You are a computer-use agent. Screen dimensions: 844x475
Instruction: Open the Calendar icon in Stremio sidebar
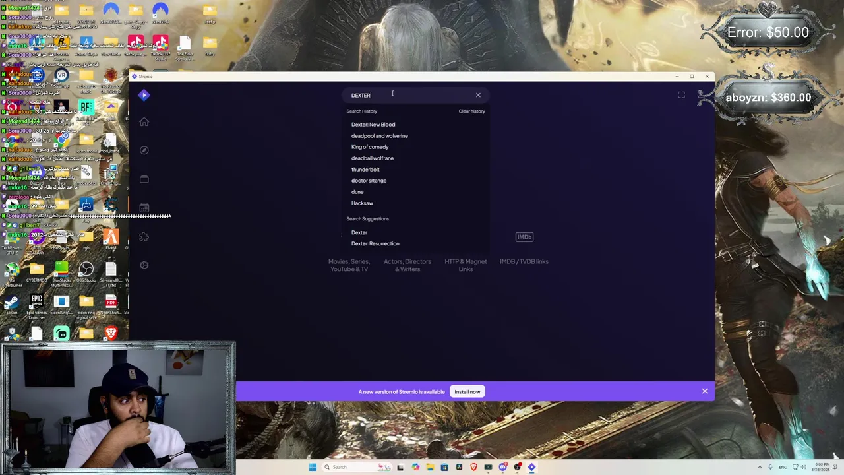point(144,208)
